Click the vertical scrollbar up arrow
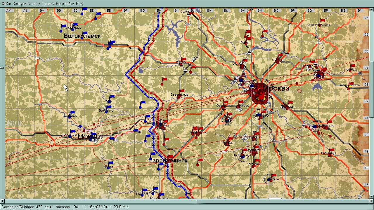 (371, 10)
